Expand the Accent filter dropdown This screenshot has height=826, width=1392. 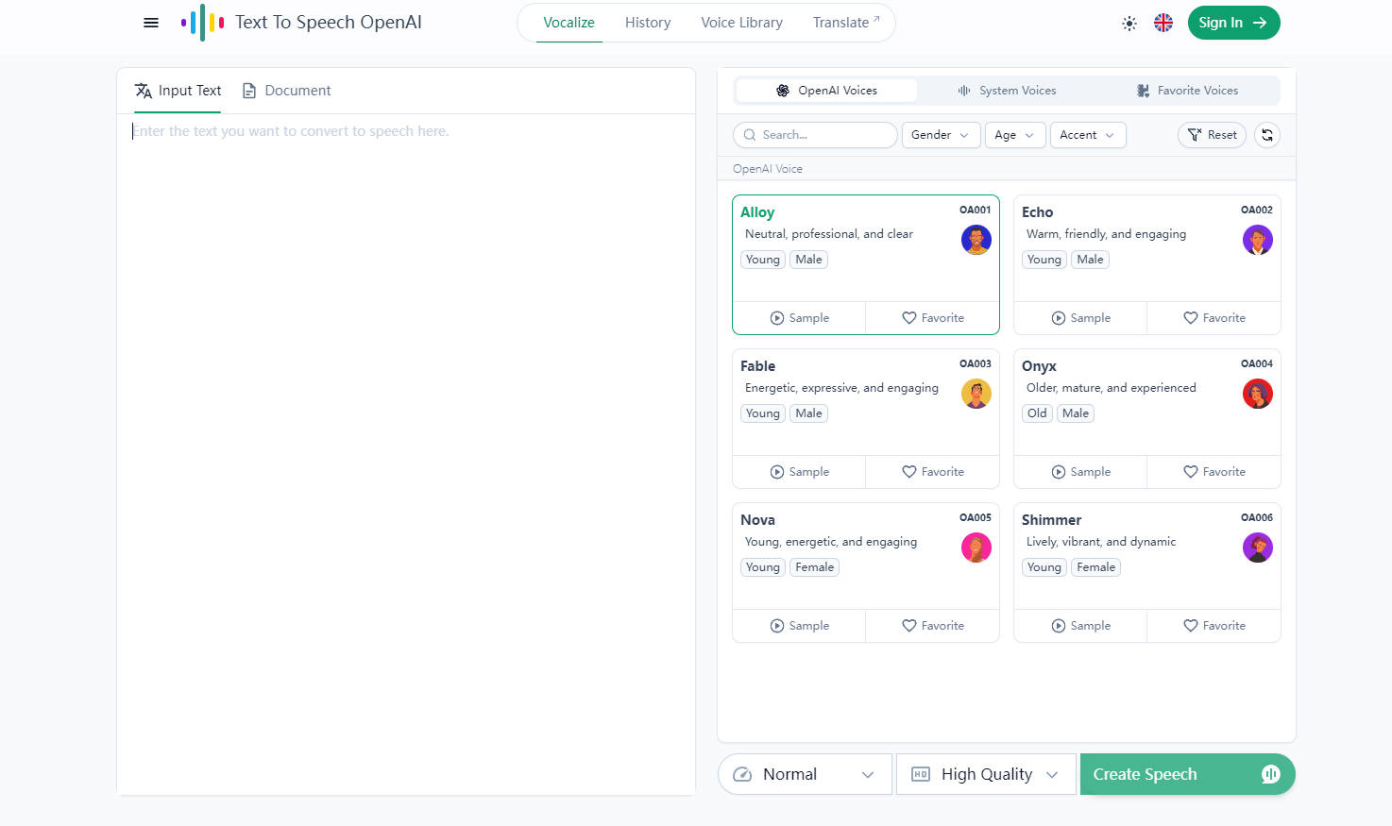pyautogui.click(x=1087, y=135)
